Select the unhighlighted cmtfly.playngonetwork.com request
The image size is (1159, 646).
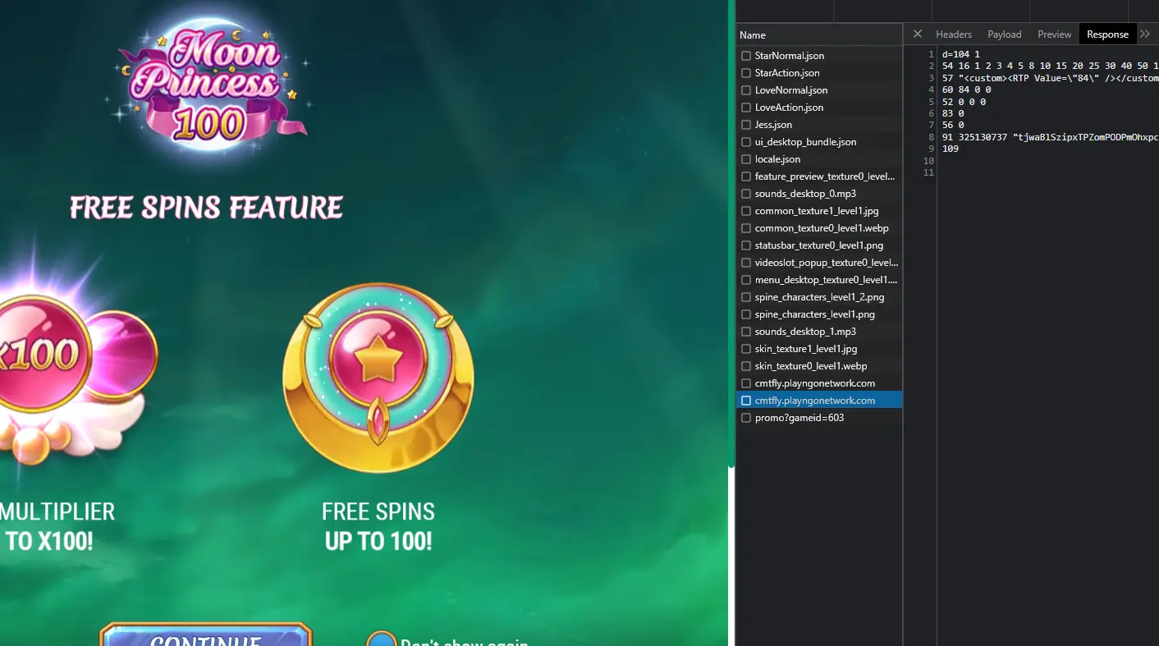pyautogui.click(x=819, y=383)
